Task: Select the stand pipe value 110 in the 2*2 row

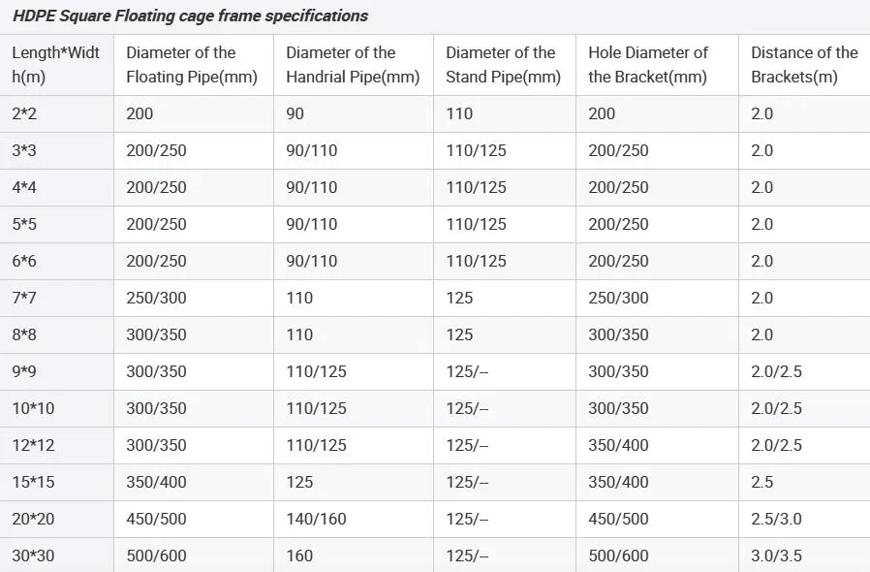Action: tap(459, 113)
